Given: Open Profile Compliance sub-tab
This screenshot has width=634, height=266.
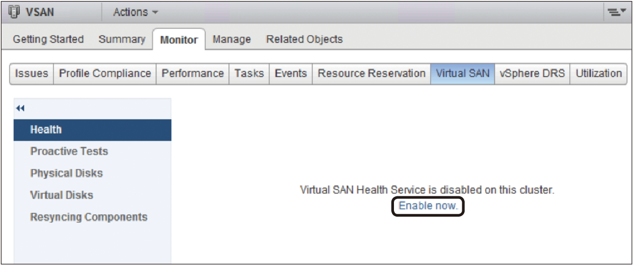Looking at the screenshot, I should click(105, 73).
